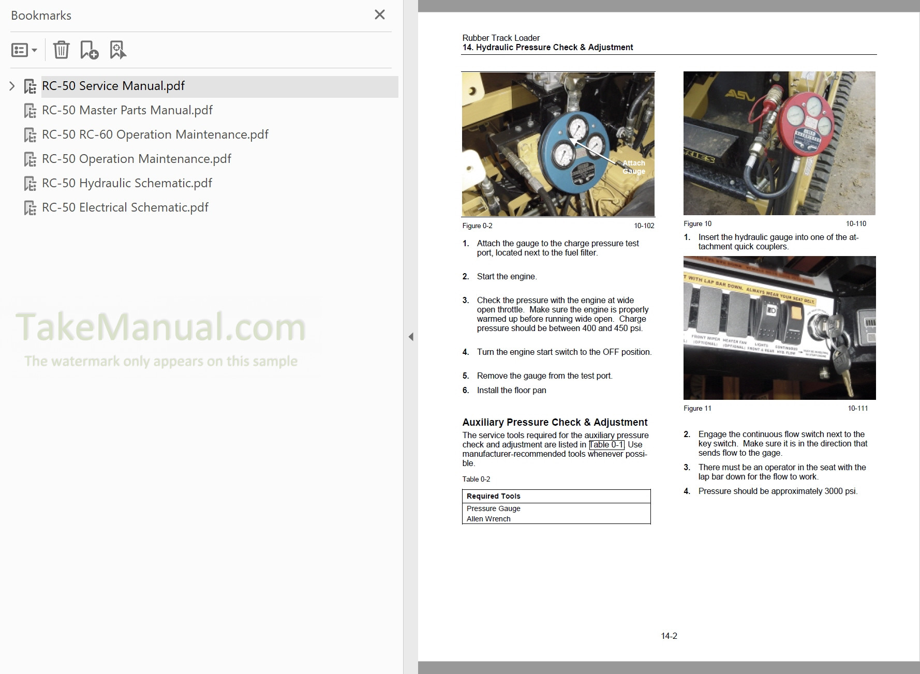Click the Table 0-1 reference in the text

(x=607, y=444)
